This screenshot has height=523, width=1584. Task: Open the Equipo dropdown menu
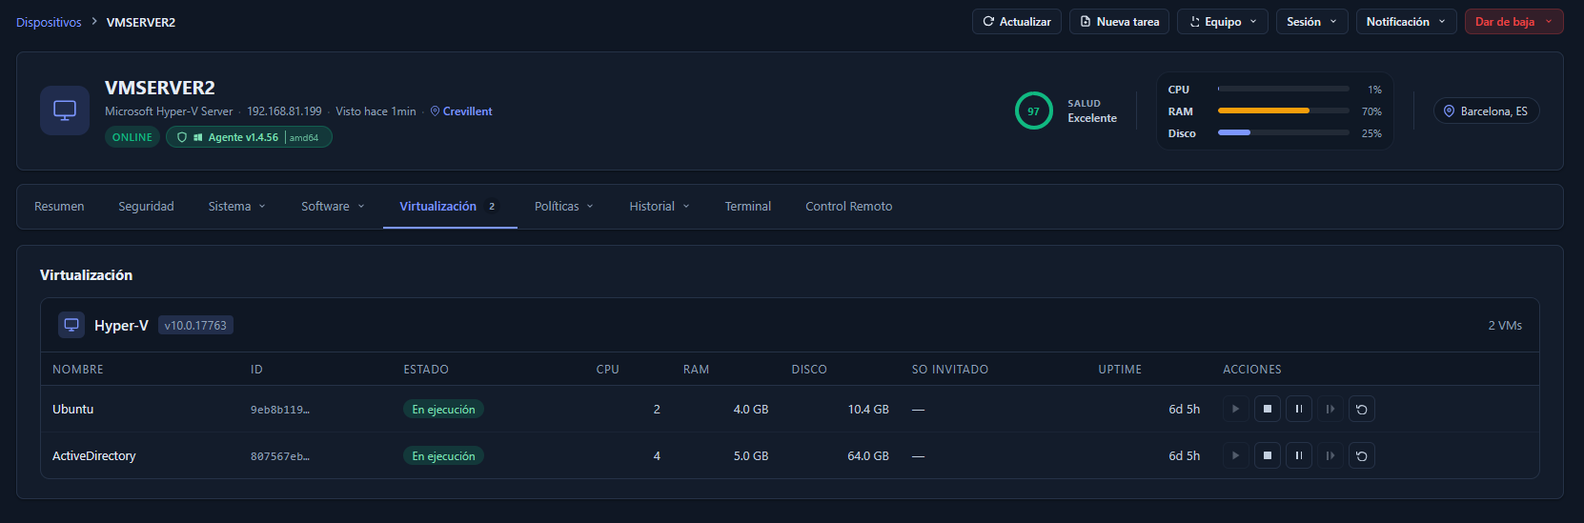pos(1224,22)
